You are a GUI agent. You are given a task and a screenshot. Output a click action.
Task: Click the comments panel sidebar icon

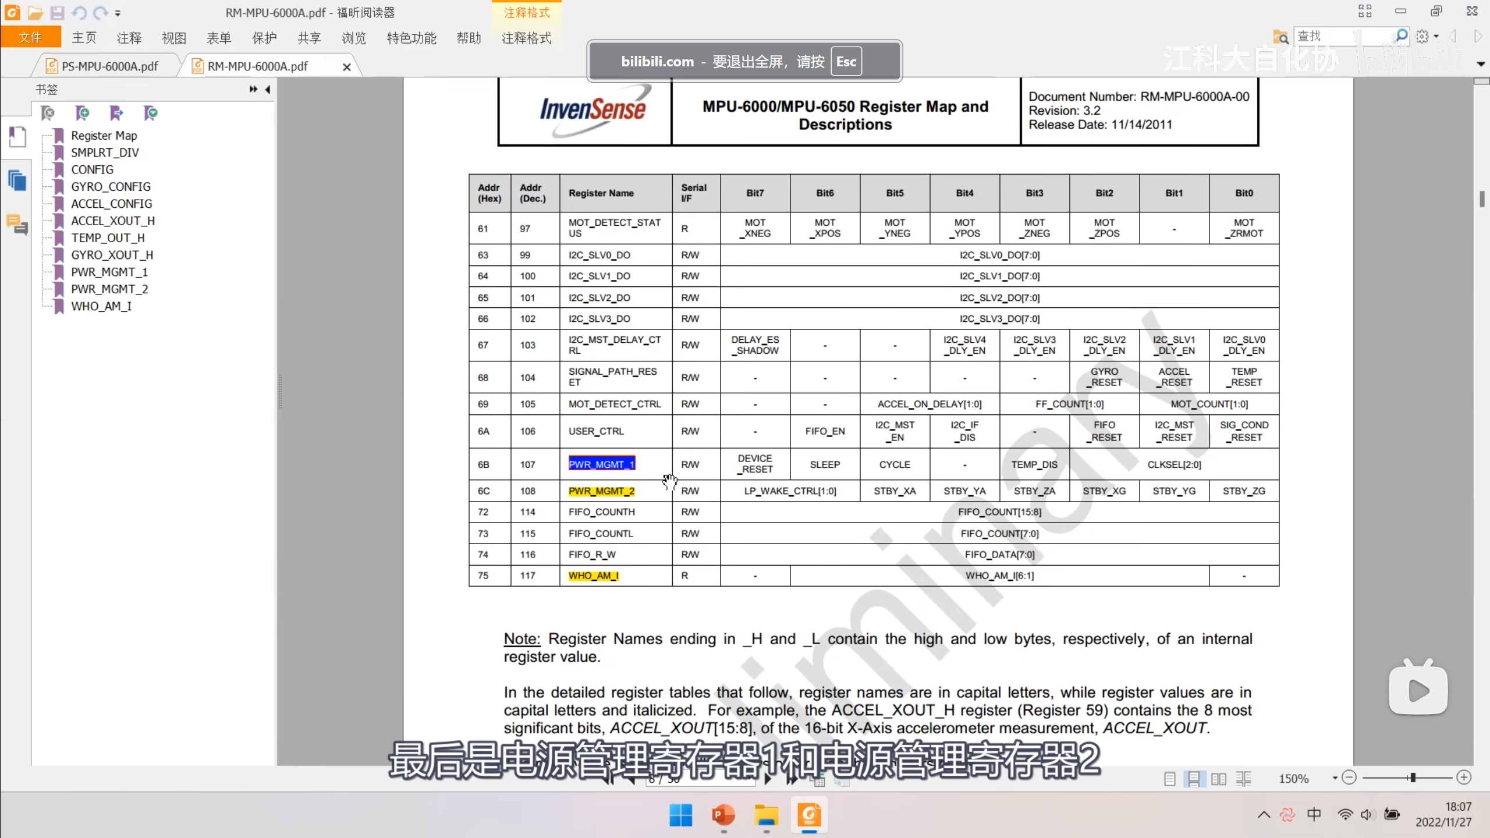pyautogui.click(x=17, y=224)
